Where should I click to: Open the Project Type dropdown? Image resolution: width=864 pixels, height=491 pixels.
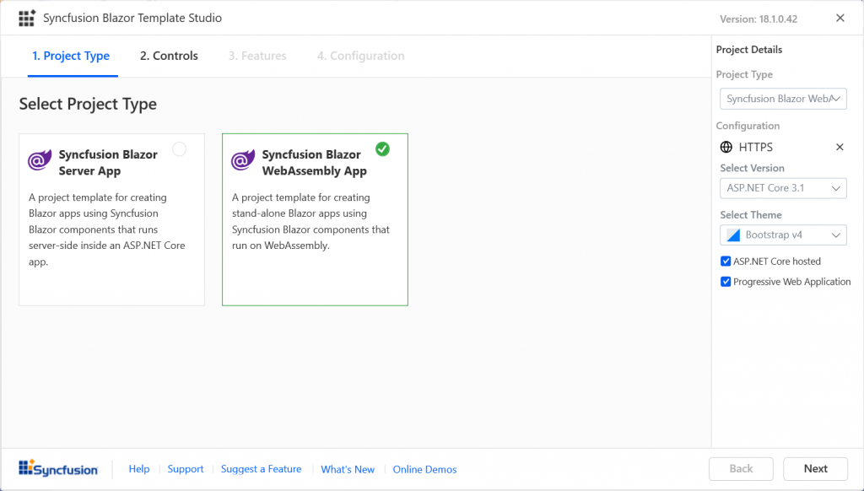[783, 99]
